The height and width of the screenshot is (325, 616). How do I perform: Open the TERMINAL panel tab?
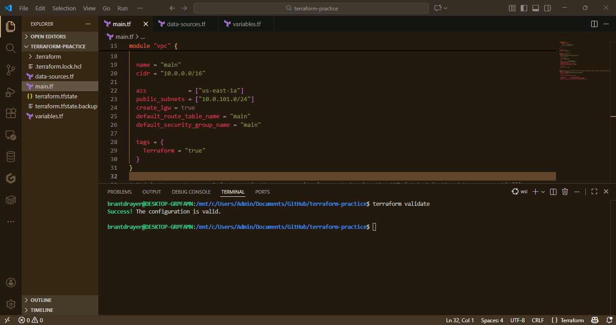[232, 192]
